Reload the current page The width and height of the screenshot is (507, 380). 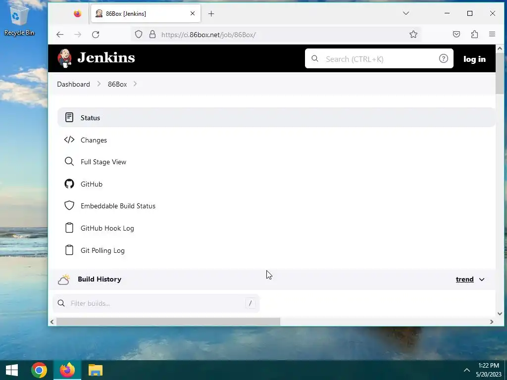point(96,35)
